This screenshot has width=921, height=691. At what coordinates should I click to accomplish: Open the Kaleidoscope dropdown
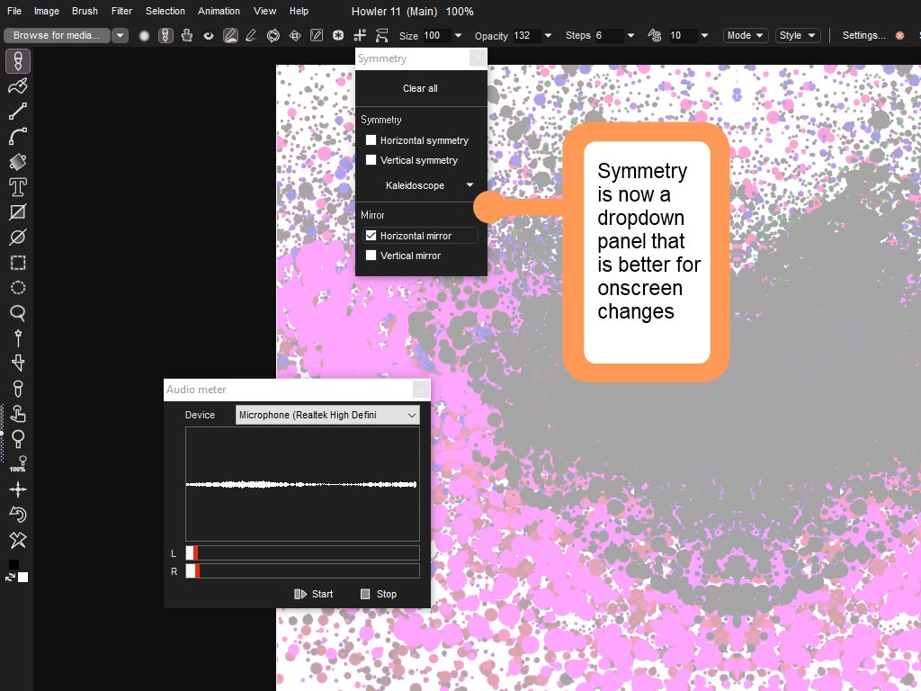point(429,185)
